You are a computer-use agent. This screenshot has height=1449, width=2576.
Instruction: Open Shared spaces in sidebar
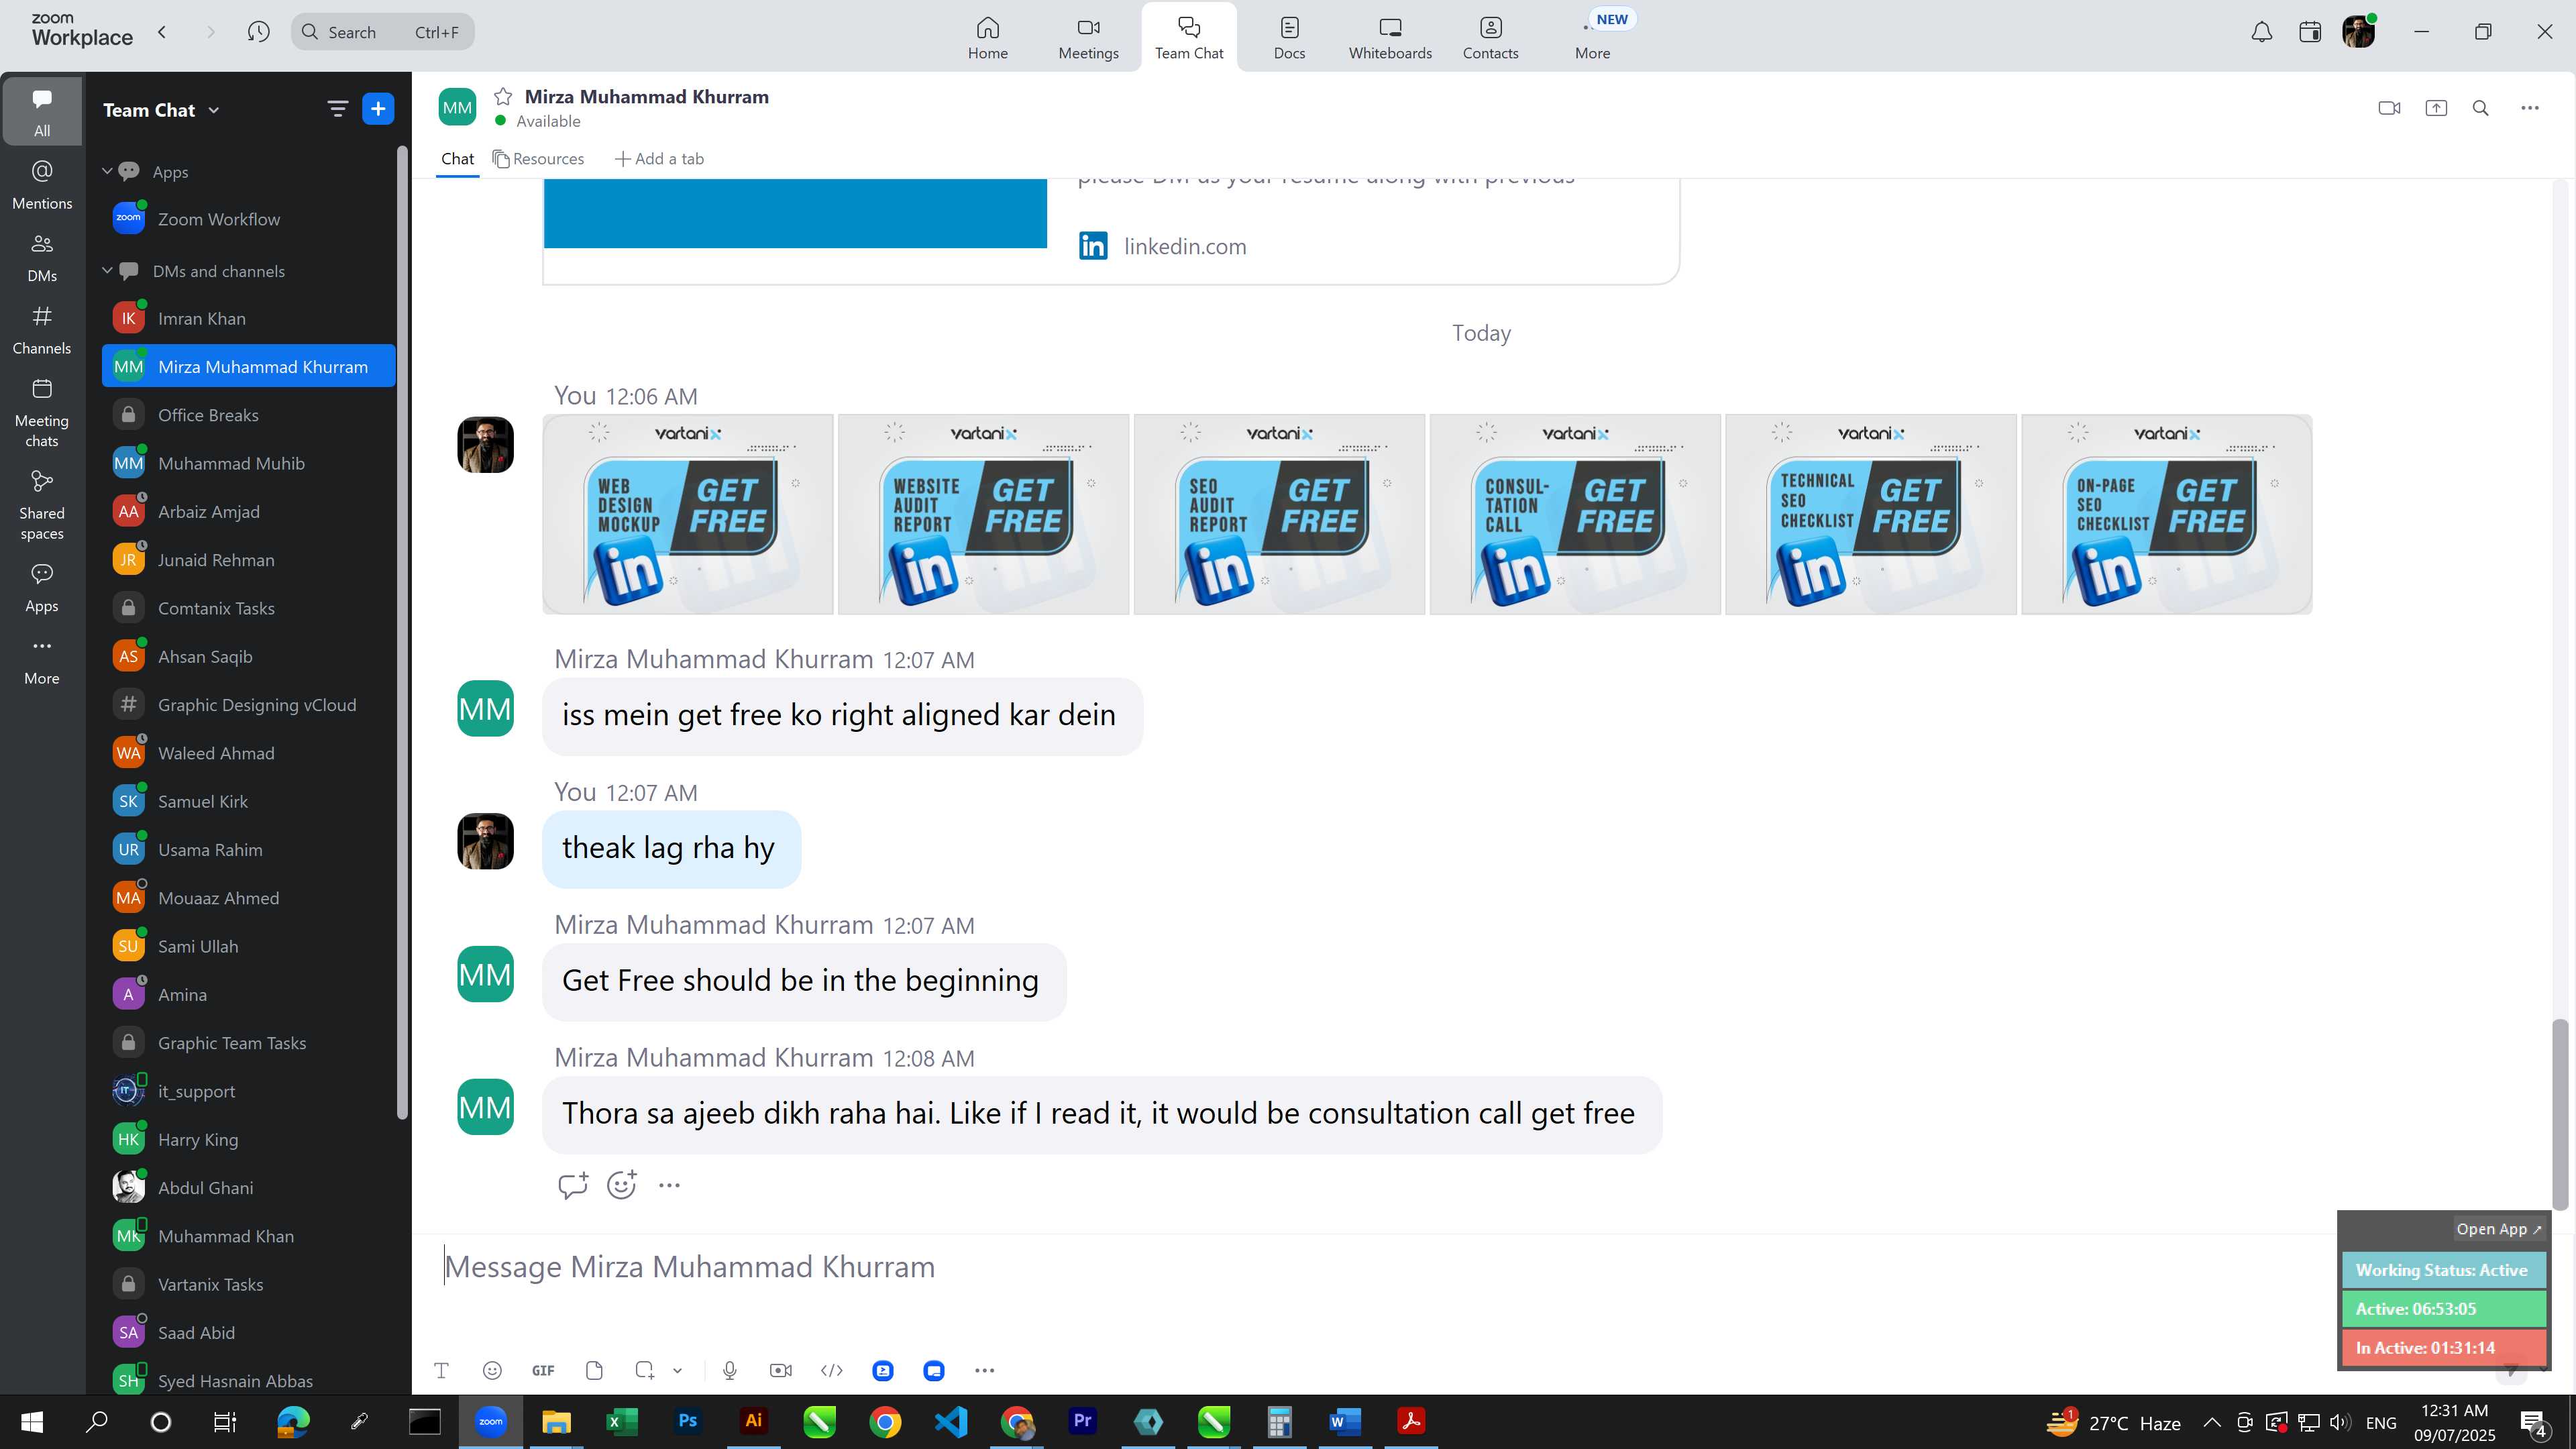(42, 505)
